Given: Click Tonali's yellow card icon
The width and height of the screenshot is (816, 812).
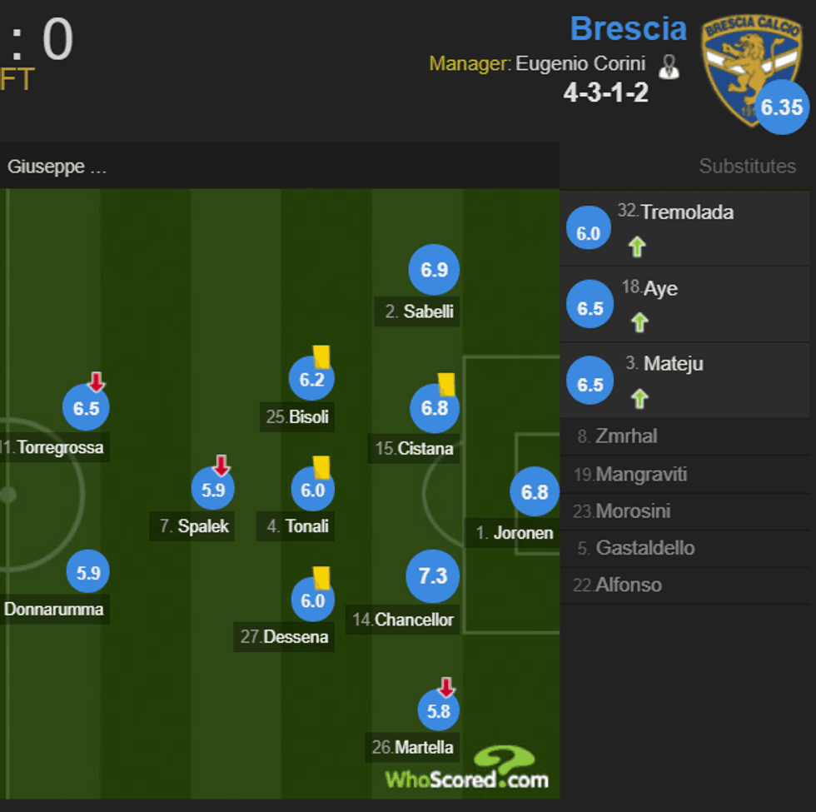Looking at the screenshot, I should click(x=321, y=467).
